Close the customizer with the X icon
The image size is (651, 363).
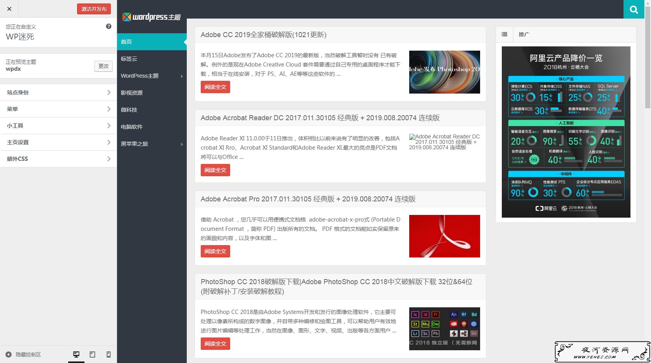pos(9,9)
